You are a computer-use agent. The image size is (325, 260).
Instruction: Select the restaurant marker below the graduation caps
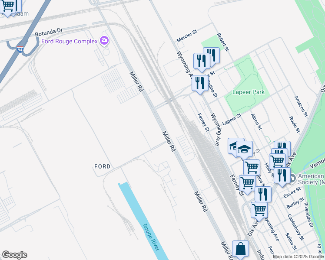click(x=263, y=194)
